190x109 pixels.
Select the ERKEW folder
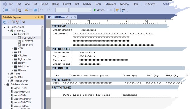pos(22,63)
